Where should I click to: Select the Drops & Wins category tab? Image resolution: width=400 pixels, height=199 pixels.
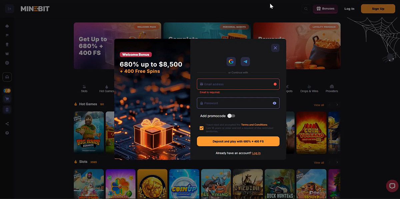coord(309,89)
